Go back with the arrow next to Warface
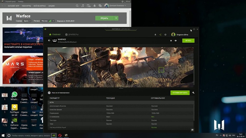The width and height of the screenshot is (246, 138). point(49,40)
